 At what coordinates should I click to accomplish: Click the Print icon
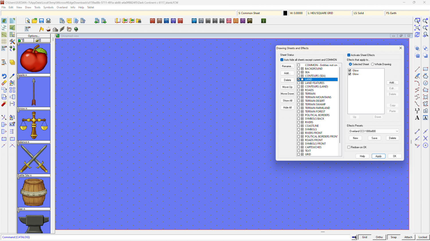coord(48,21)
